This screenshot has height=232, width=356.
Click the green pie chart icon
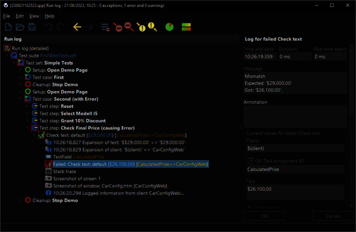tap(170, 27)
